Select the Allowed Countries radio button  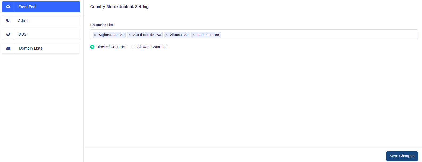click(133, 47)
